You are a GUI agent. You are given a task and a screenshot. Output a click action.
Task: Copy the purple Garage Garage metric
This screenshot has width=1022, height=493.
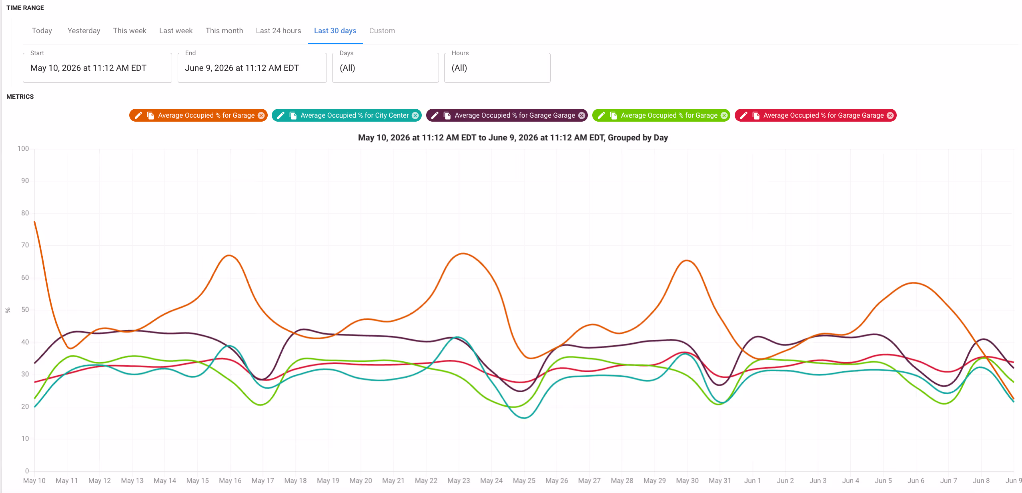pyautogui.click(x=447, y=115)
